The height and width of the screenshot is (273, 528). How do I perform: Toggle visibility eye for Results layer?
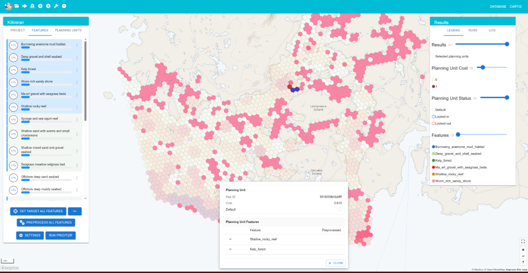pos(450,45)
